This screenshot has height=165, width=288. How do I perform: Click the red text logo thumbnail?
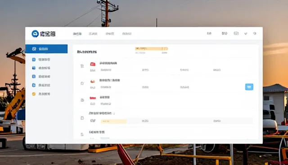(x=93, y=98)
